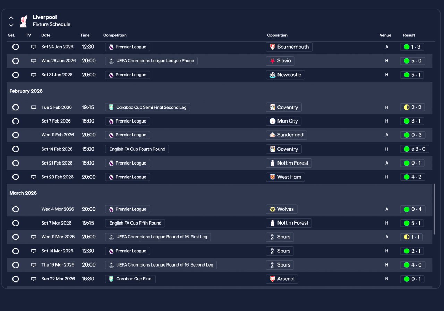Open the 0 - 1 result against Arsenal

[412, 279]
